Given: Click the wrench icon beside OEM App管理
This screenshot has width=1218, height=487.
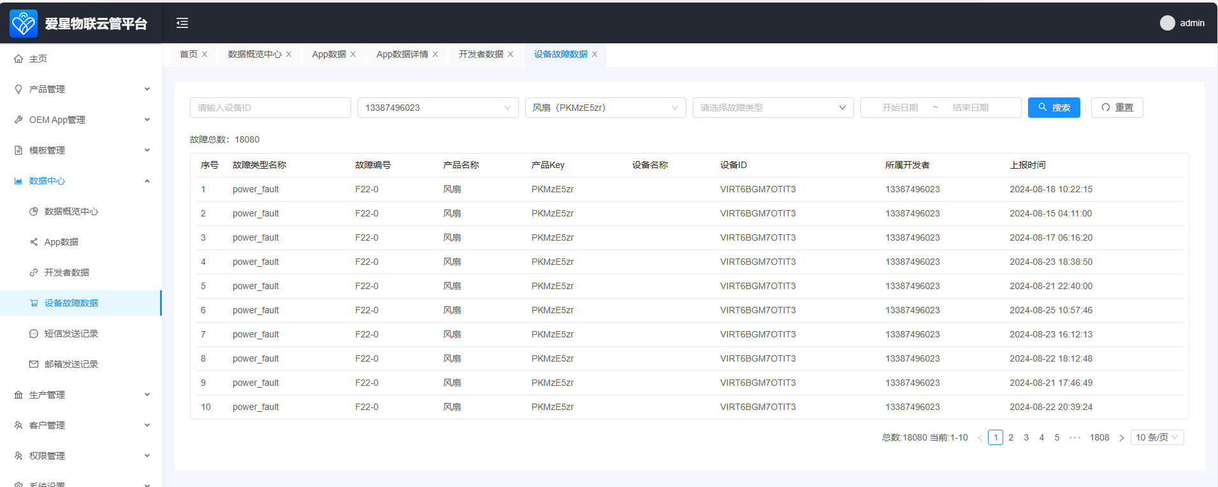Looking at the screenshot, I should [18, 120].
